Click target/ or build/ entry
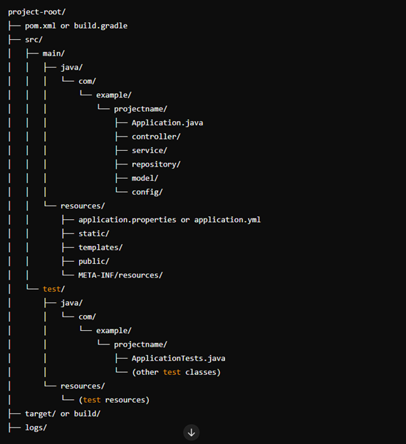This screenshot has height=444, width=406. click(x=63, y=414)
